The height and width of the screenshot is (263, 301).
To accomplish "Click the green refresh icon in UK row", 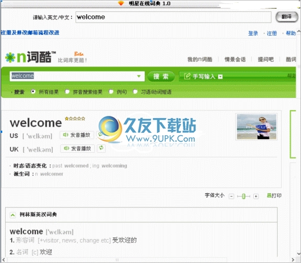I will coord(101,148).
